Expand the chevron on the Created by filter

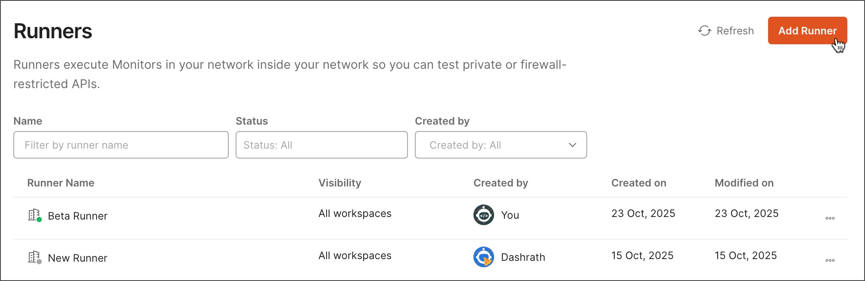[x=572, y=145]
